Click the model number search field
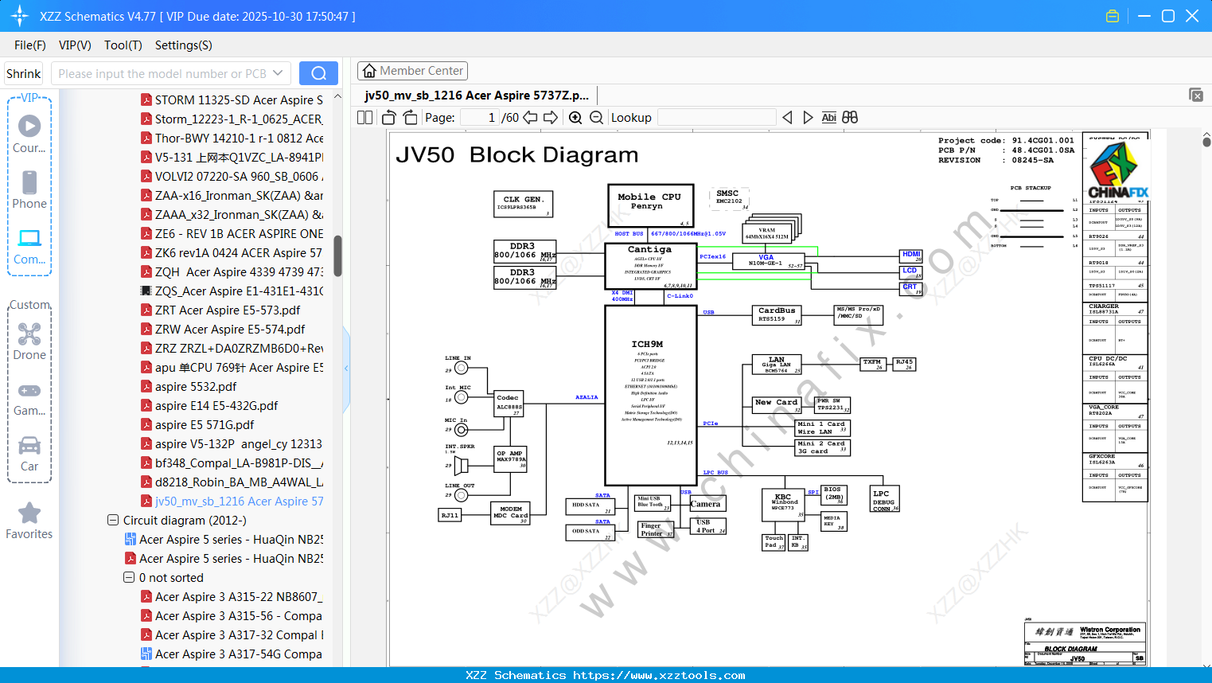The image size is (1212, 683). point(162,73)
